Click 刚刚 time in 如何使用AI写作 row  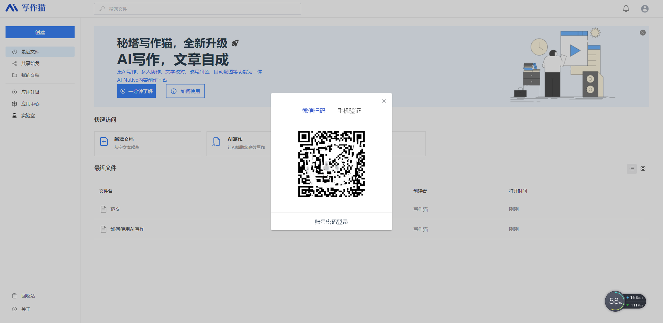(x=513, y=229)
